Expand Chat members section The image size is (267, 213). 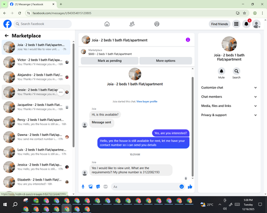pos(229,97)
